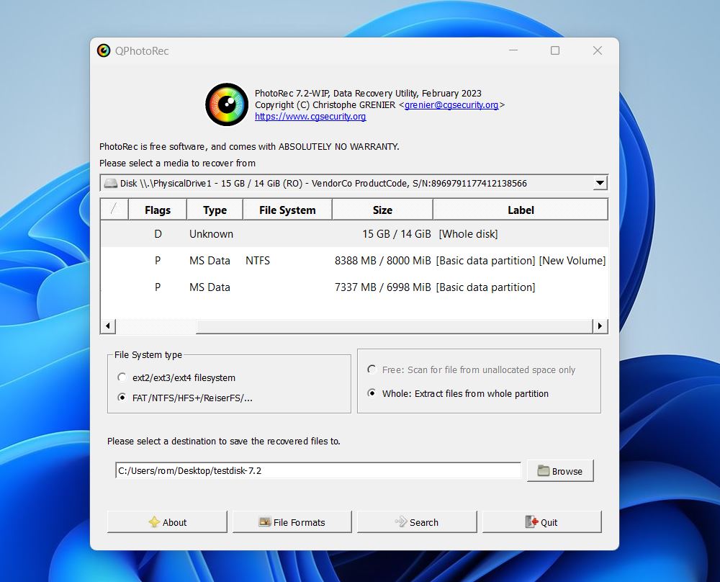720x582 pixels.
Task: Click the folder icon on Browse button
Action: 544,471
